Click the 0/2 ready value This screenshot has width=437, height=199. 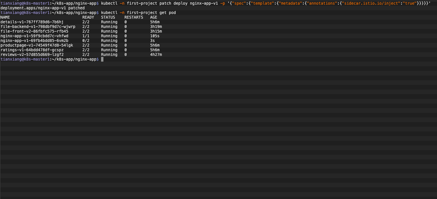[x=86, y=41]
